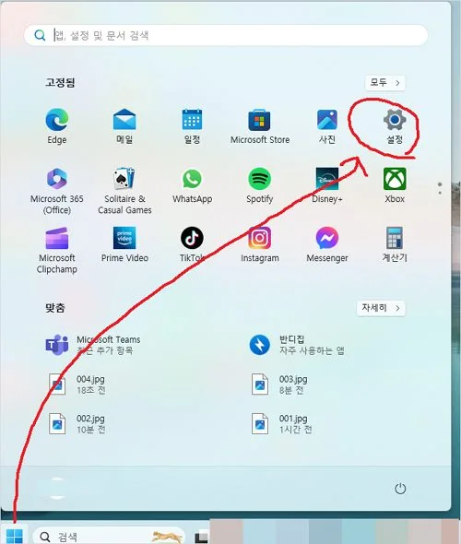
Task: Open 반디집 recommended app
Action: (x=298, y=345)
